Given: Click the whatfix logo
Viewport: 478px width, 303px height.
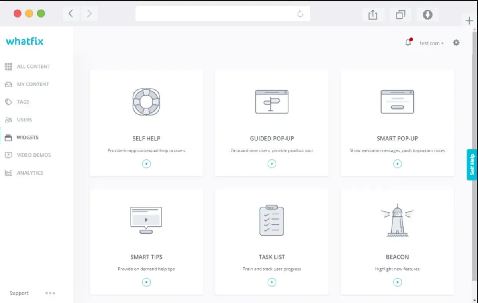Looking at the screenshot, I should 25,41.
